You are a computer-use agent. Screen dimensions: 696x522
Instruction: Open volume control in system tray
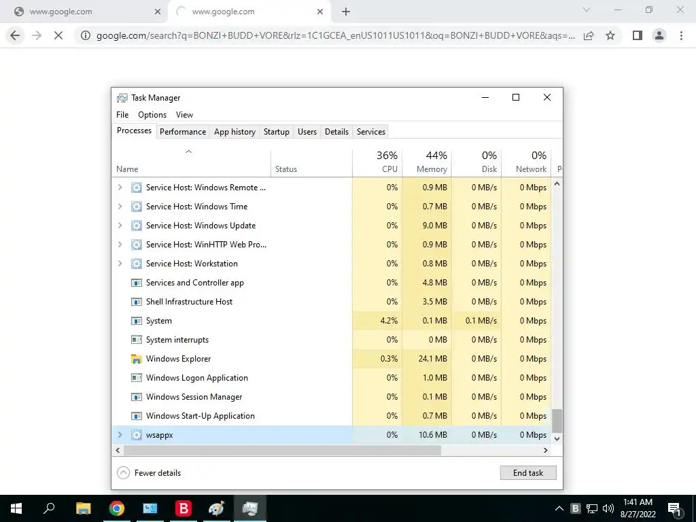[608, 508]
